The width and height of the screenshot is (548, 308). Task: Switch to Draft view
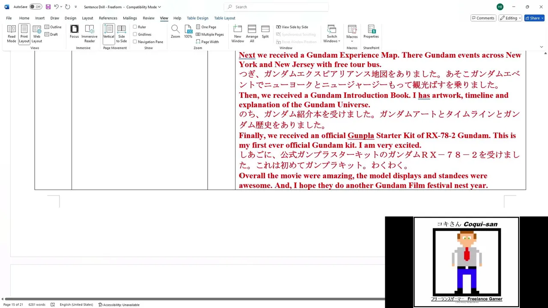tap(51, 34)
